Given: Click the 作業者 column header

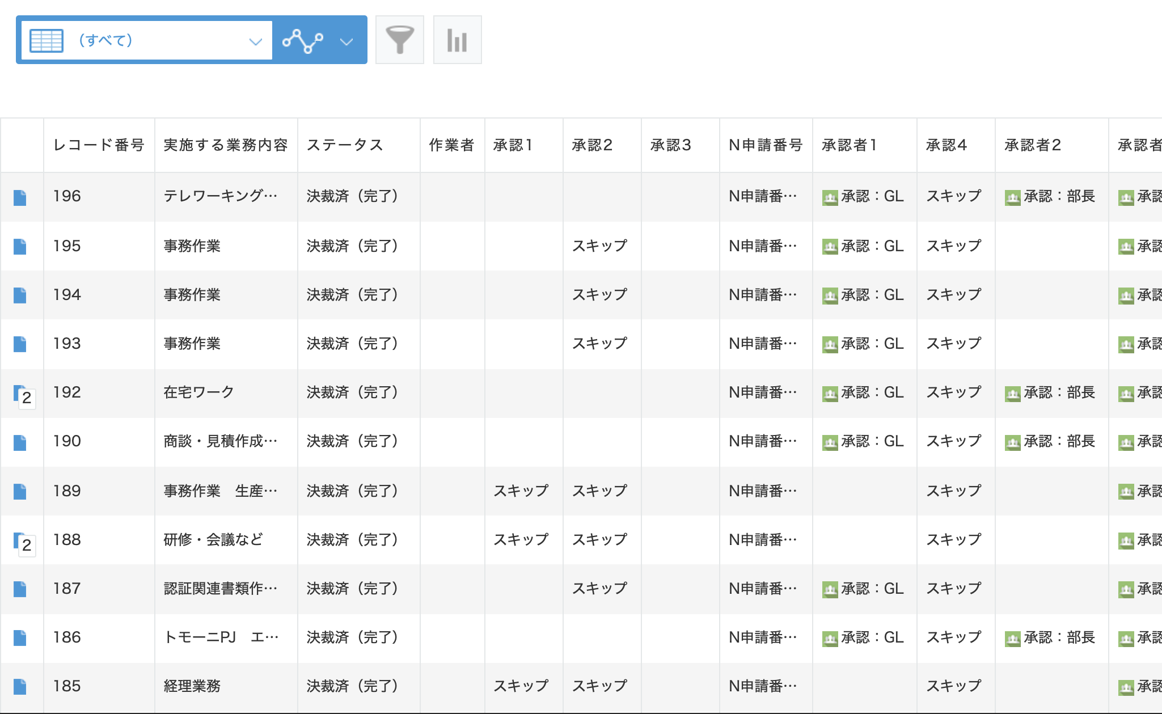Looking at the screenshot, I should 451,145.
